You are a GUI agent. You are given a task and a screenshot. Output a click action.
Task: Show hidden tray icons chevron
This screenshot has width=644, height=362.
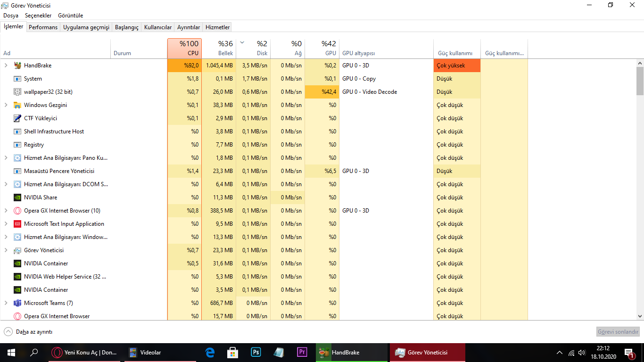tap(560, 353)
